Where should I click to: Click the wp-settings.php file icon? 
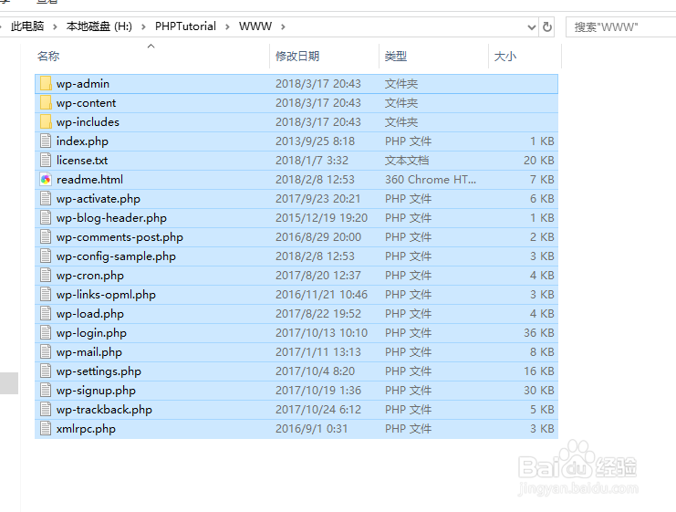pos(46,371)
